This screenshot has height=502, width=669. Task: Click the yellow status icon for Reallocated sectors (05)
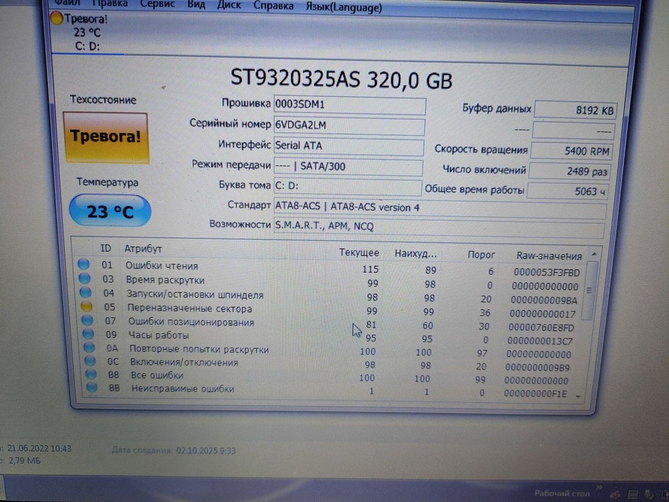[86, 306]
